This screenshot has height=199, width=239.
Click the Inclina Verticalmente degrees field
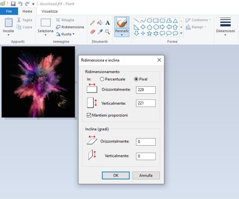[146, 156]
